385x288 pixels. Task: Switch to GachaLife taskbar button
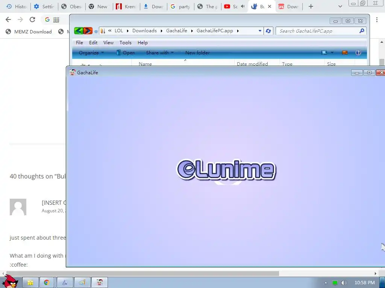click(99, 283)
